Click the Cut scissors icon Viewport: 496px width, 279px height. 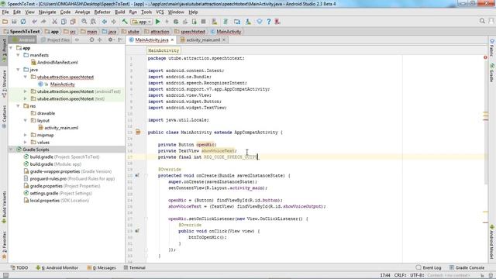[55, 22]
